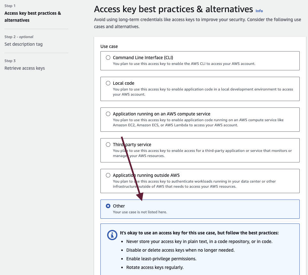Viewport: 308px width, 275px height.
Task: Click the "Never store your access key" bullet
Action: coord(199,241)
